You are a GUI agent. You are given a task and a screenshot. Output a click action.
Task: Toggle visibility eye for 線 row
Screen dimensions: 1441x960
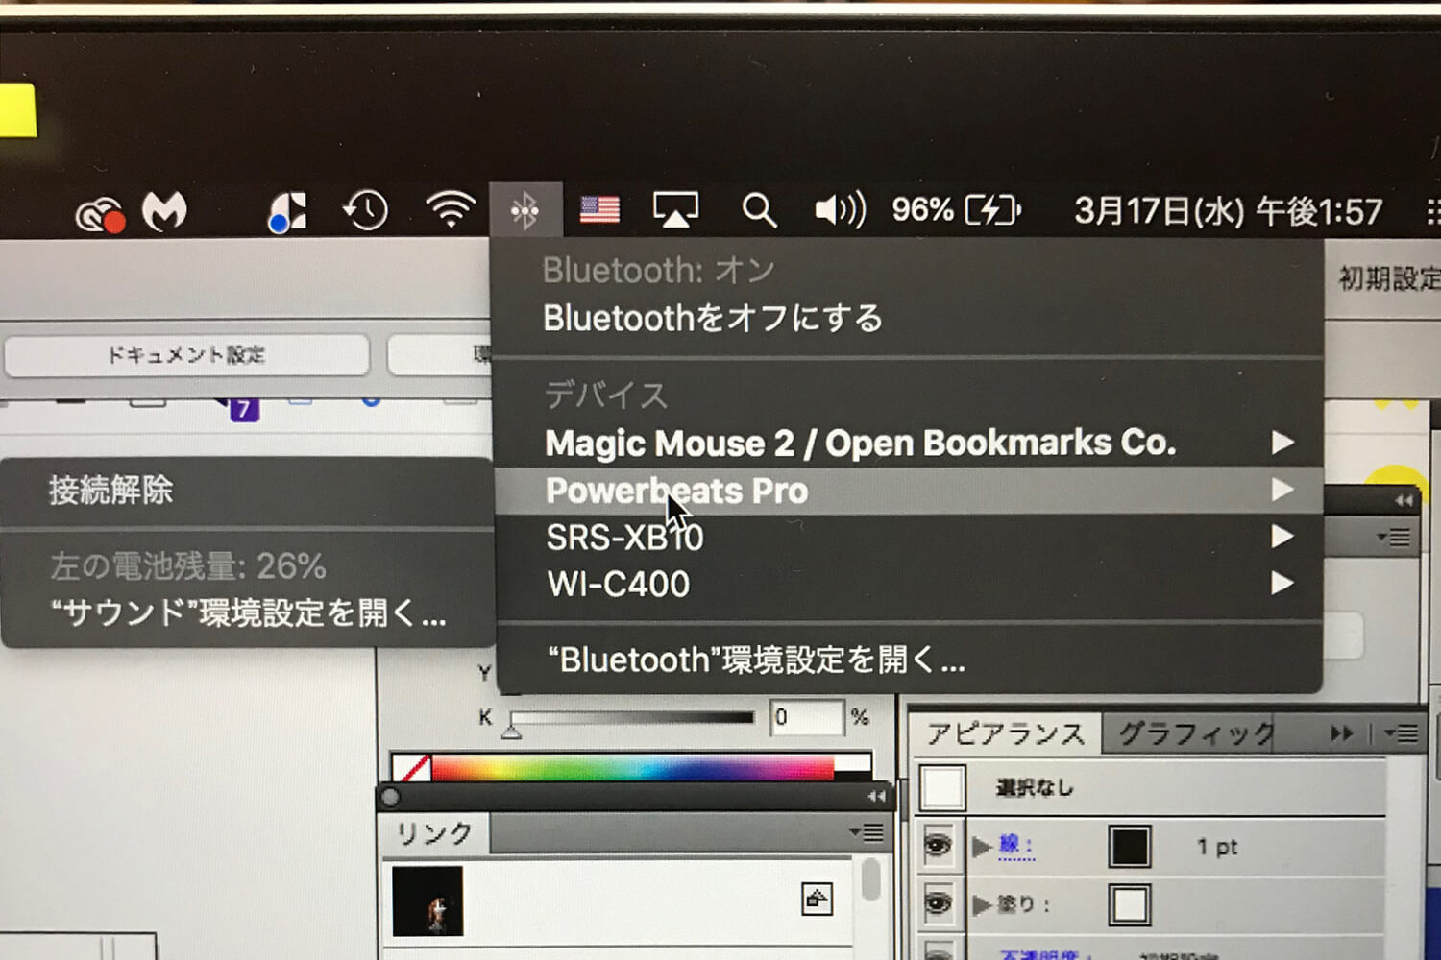tap(938, 845)
